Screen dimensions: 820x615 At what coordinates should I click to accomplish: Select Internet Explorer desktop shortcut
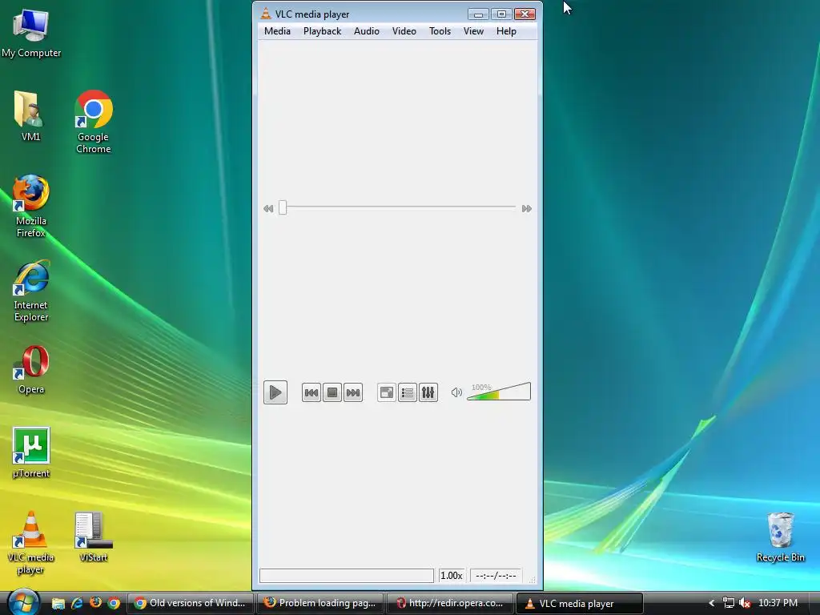coord(31,291)
